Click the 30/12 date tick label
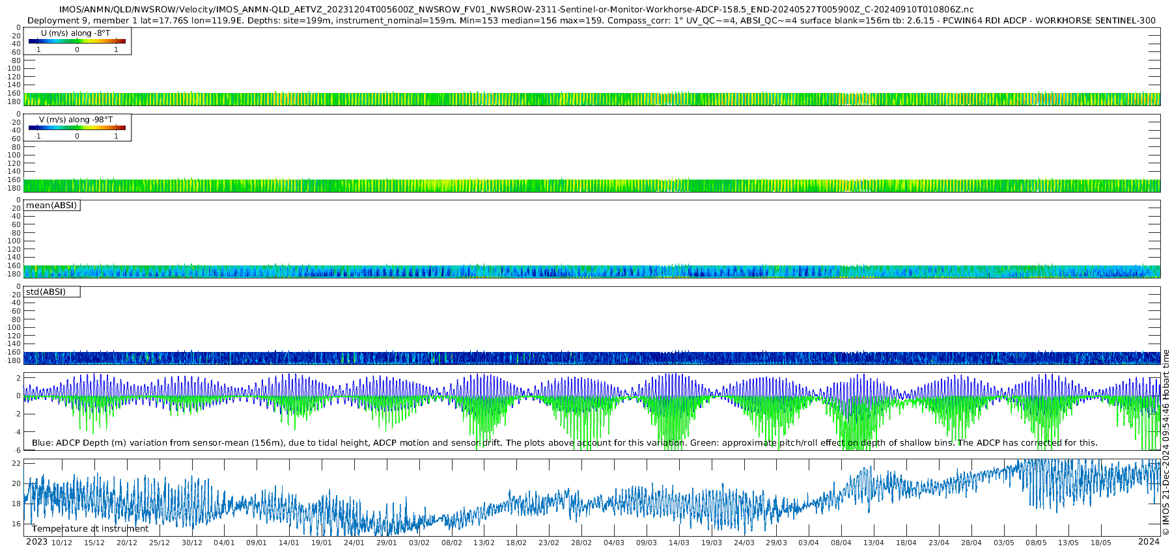Viewport: 1172px width, 553px height. click(192, 543)
